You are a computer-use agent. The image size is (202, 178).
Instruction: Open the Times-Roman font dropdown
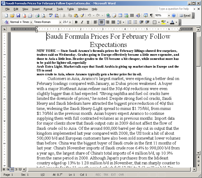click(x=59, y=22)
